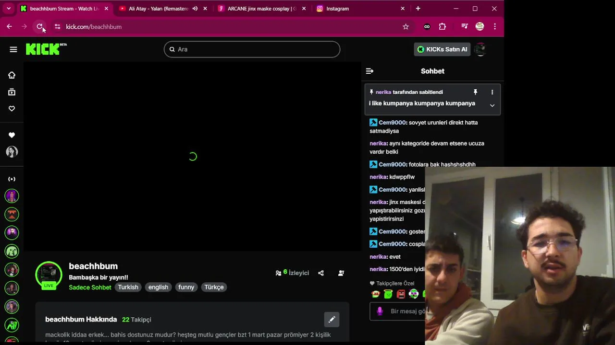Viewport: 615px width, 345px height.
Task: Switch to ARCANE jinx maske cosplay tab
Action: coord(262,9)
